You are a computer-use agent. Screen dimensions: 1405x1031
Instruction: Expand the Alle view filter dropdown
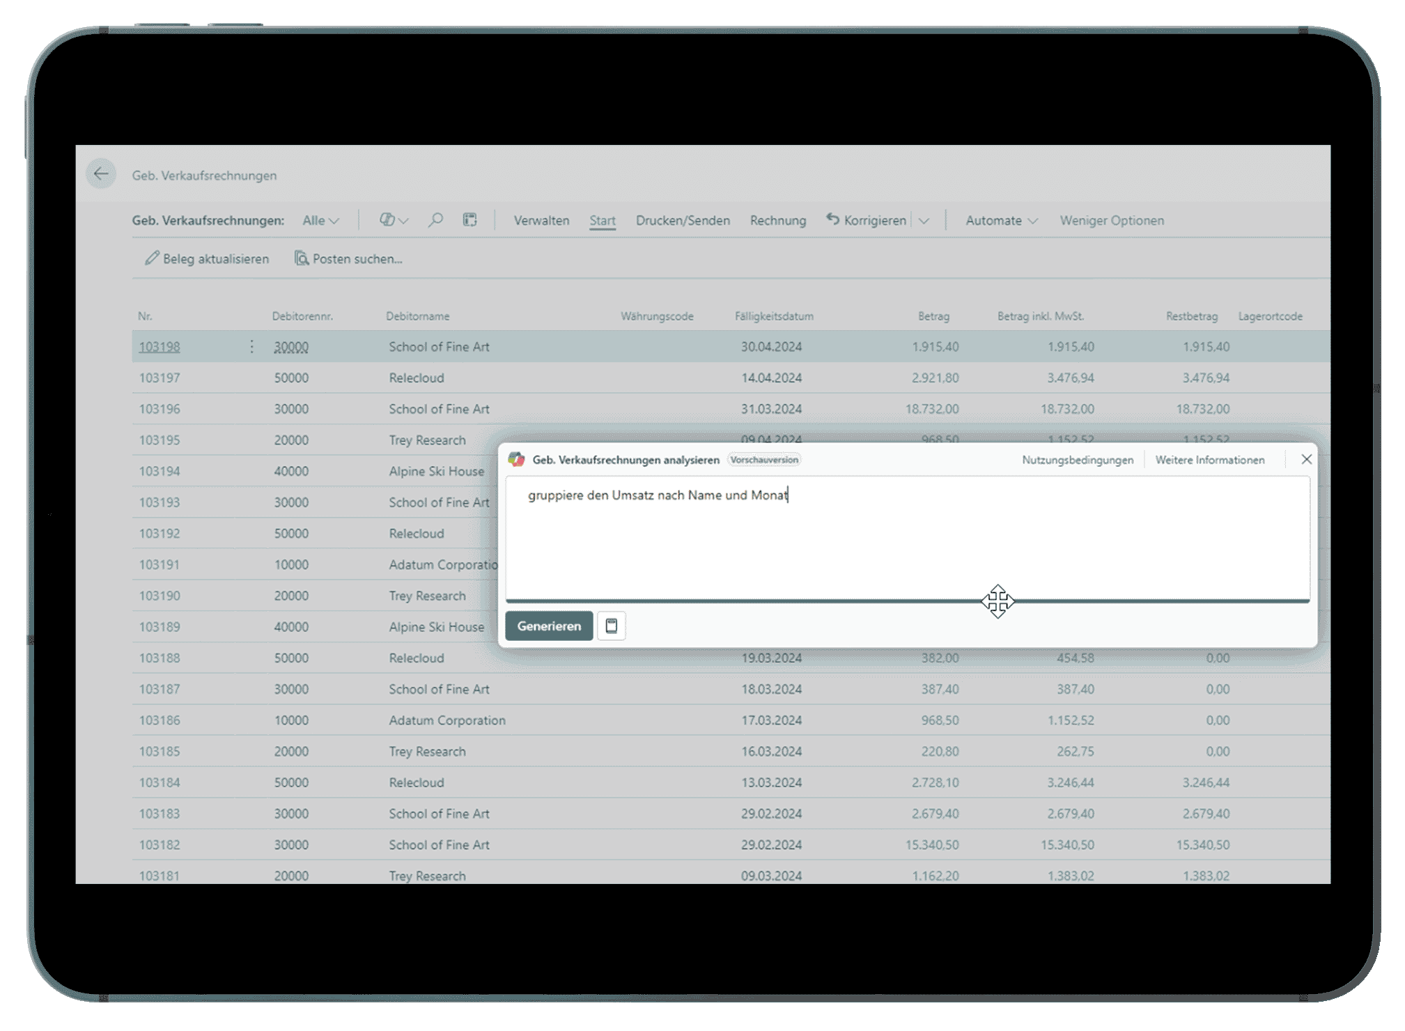pyautogui.click(x=321, y=220)
